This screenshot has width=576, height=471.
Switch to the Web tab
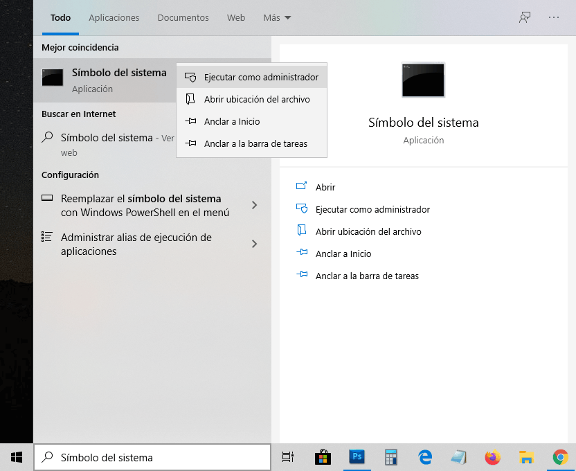tap(236, 17)
